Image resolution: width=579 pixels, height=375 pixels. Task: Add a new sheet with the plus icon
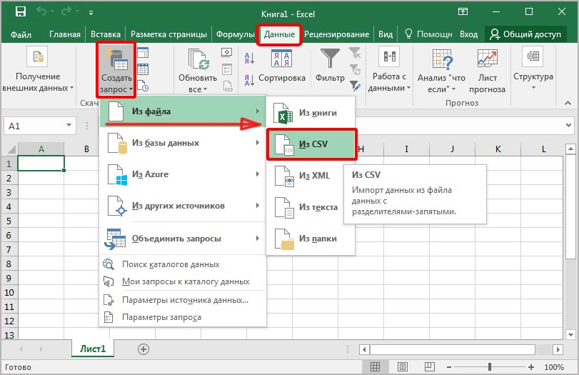tap(144, 349)
